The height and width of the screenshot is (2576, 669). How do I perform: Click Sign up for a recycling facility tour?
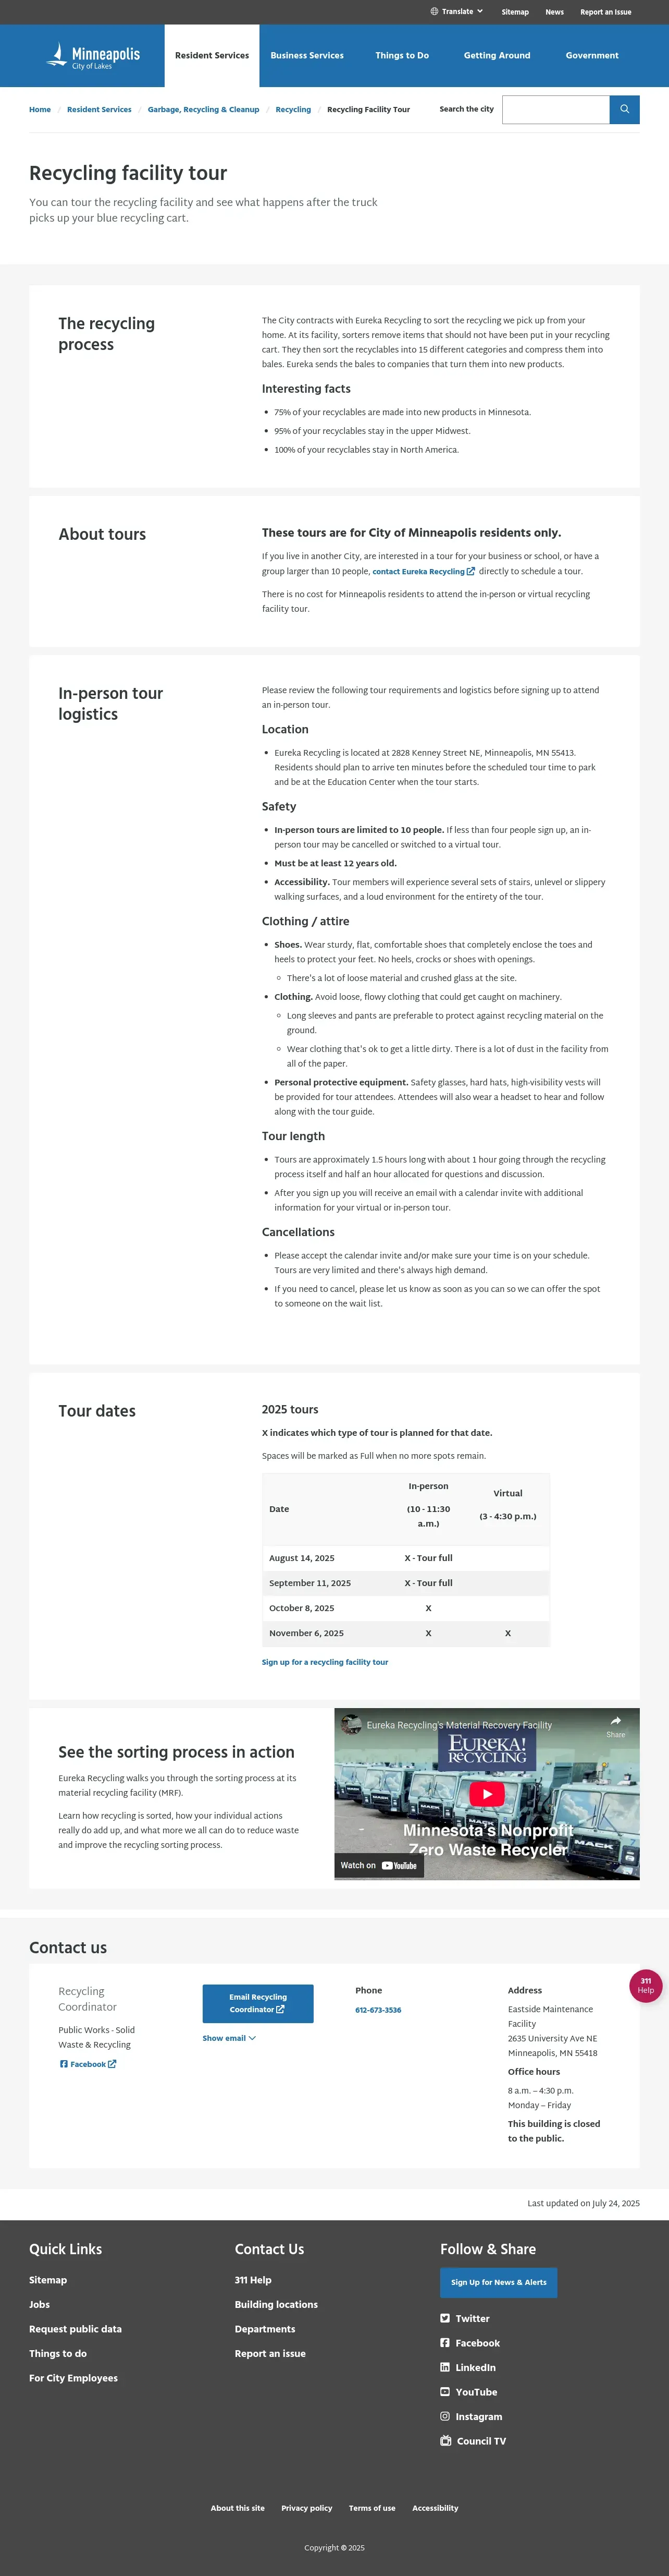[325, 1662]
